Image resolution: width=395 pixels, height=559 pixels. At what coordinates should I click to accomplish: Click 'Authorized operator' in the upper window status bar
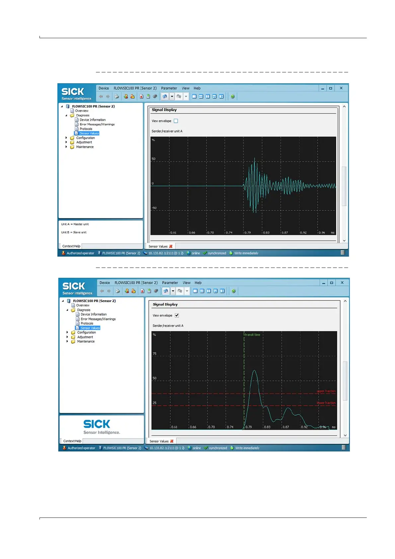(80, 253)
